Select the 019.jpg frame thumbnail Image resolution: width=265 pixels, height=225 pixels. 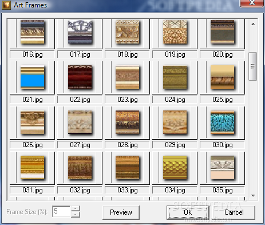175,32
